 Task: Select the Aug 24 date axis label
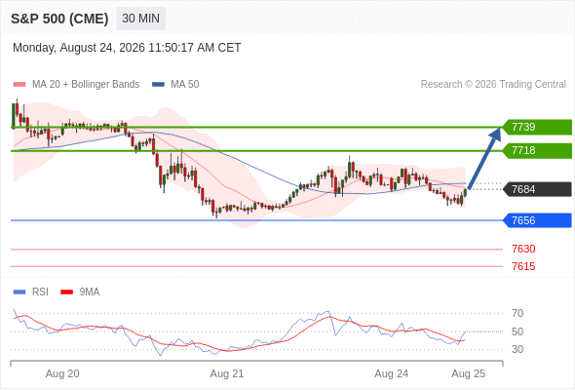click(x=391, y=373)
